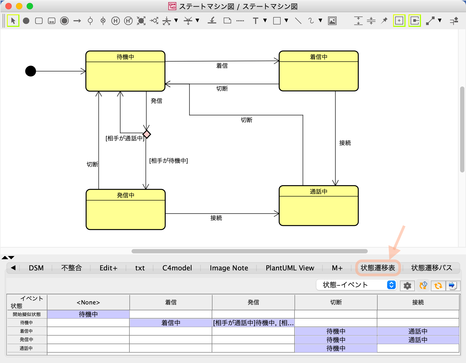The width and height of the screenshot is (466, 363).
Task: Choose the deep history tool
Action: [x=128, y=20]
